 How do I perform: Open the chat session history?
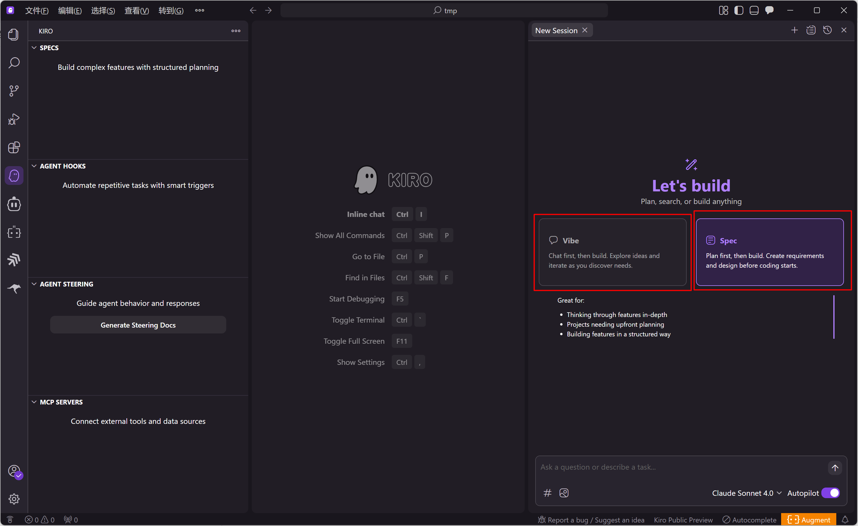point(827,30)
